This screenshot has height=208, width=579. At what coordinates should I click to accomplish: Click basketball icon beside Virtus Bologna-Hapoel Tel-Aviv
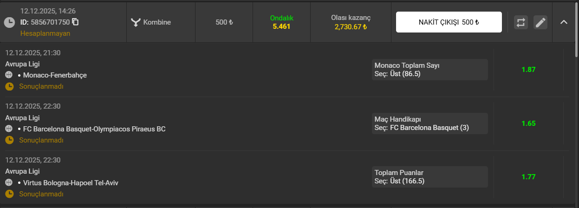(x=9, y=182)
